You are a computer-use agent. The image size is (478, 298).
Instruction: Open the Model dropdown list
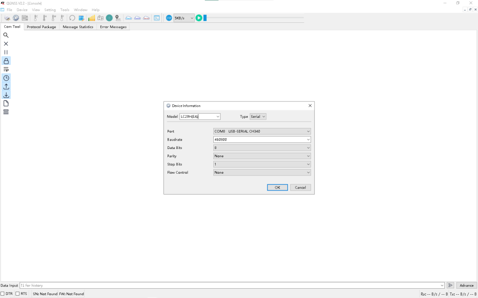(x=218, y=116)
